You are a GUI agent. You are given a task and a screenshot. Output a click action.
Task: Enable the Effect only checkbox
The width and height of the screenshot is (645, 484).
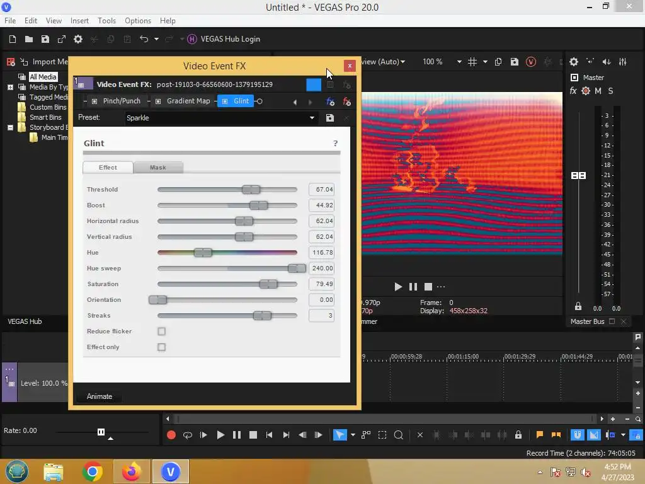[162, 347]
